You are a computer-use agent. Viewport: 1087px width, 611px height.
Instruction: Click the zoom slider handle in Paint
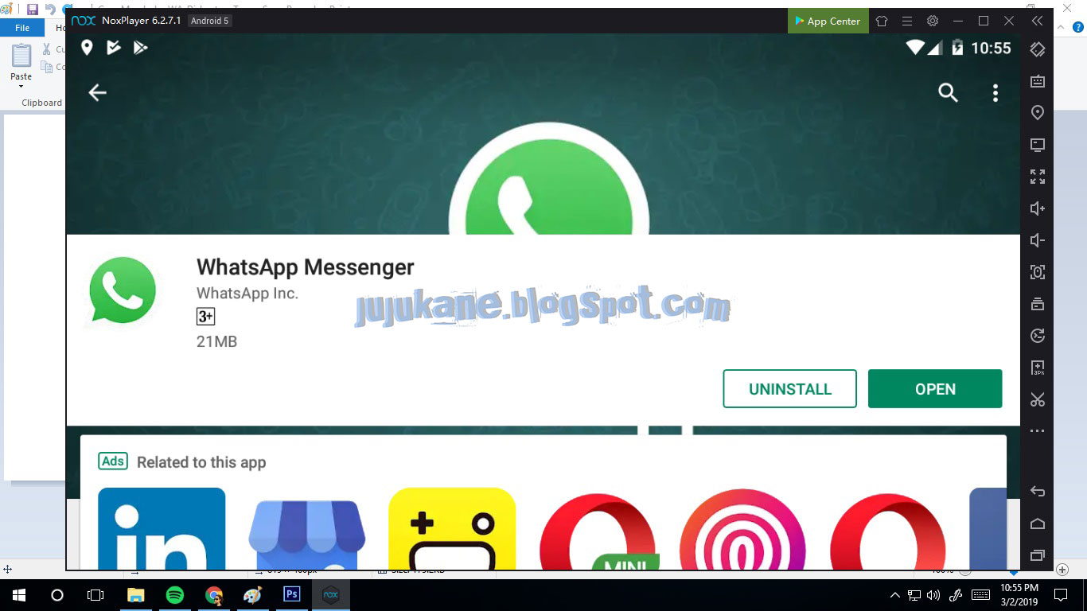[1014, 571]
